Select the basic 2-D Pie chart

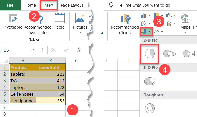[x=149, y=54]
